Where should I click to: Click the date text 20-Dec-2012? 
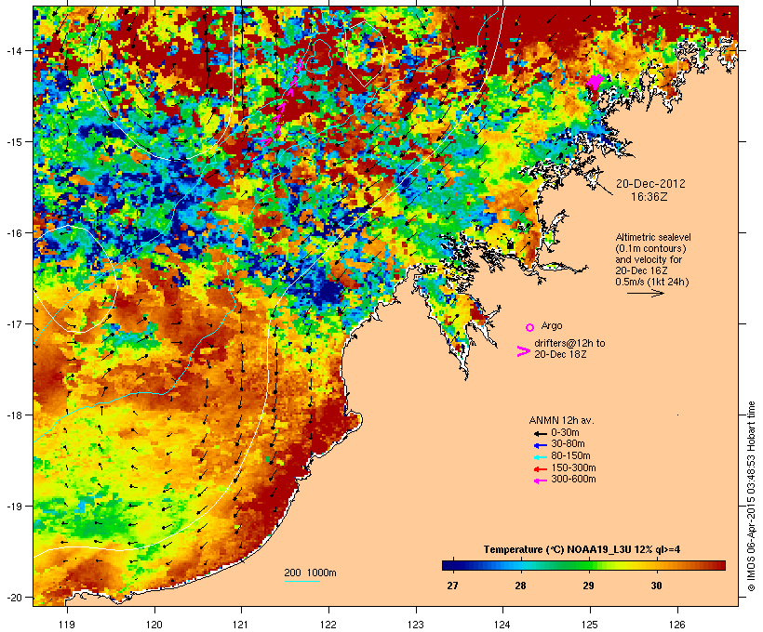tap(650, 184)
